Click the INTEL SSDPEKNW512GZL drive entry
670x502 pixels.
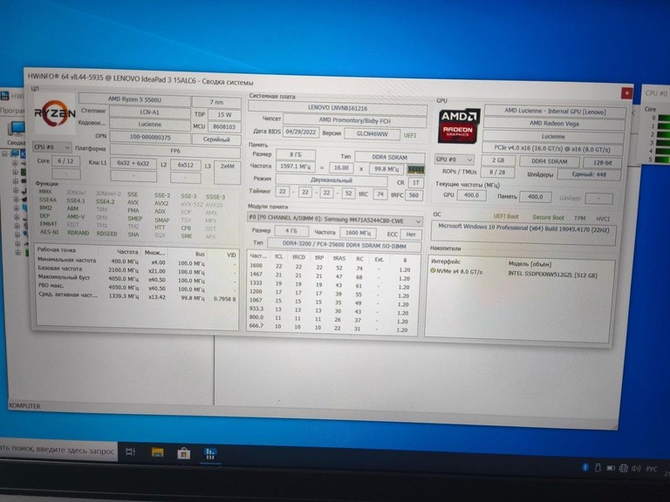[552, 275]
